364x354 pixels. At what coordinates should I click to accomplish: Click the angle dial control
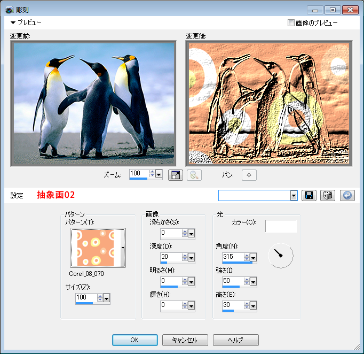[x=280, y=256]
